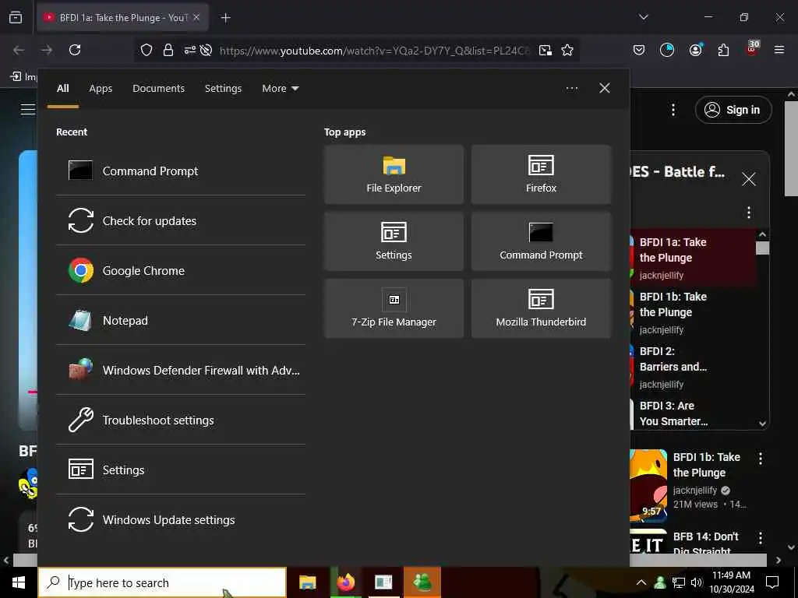798x598 pixels.
Task: Switch to the Apps search tab
Action: (x=101, y=89)
